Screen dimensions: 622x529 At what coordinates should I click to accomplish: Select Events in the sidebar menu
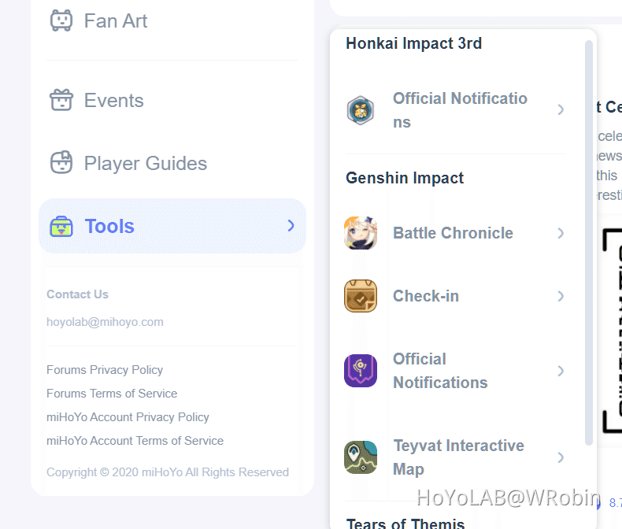[x=114, y=101]
